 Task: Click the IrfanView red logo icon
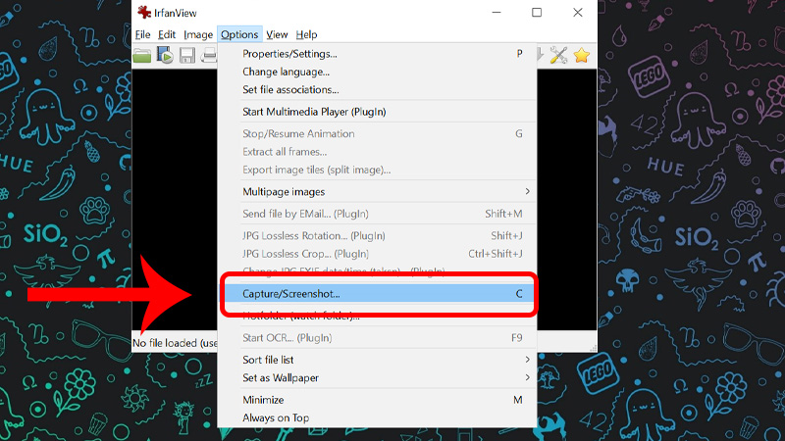pyautogui.click(x=144, y=12)
